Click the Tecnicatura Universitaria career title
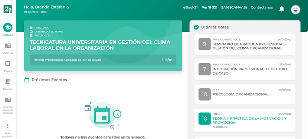Viewport: 308px width, 139px height. [x=100, y=45]
